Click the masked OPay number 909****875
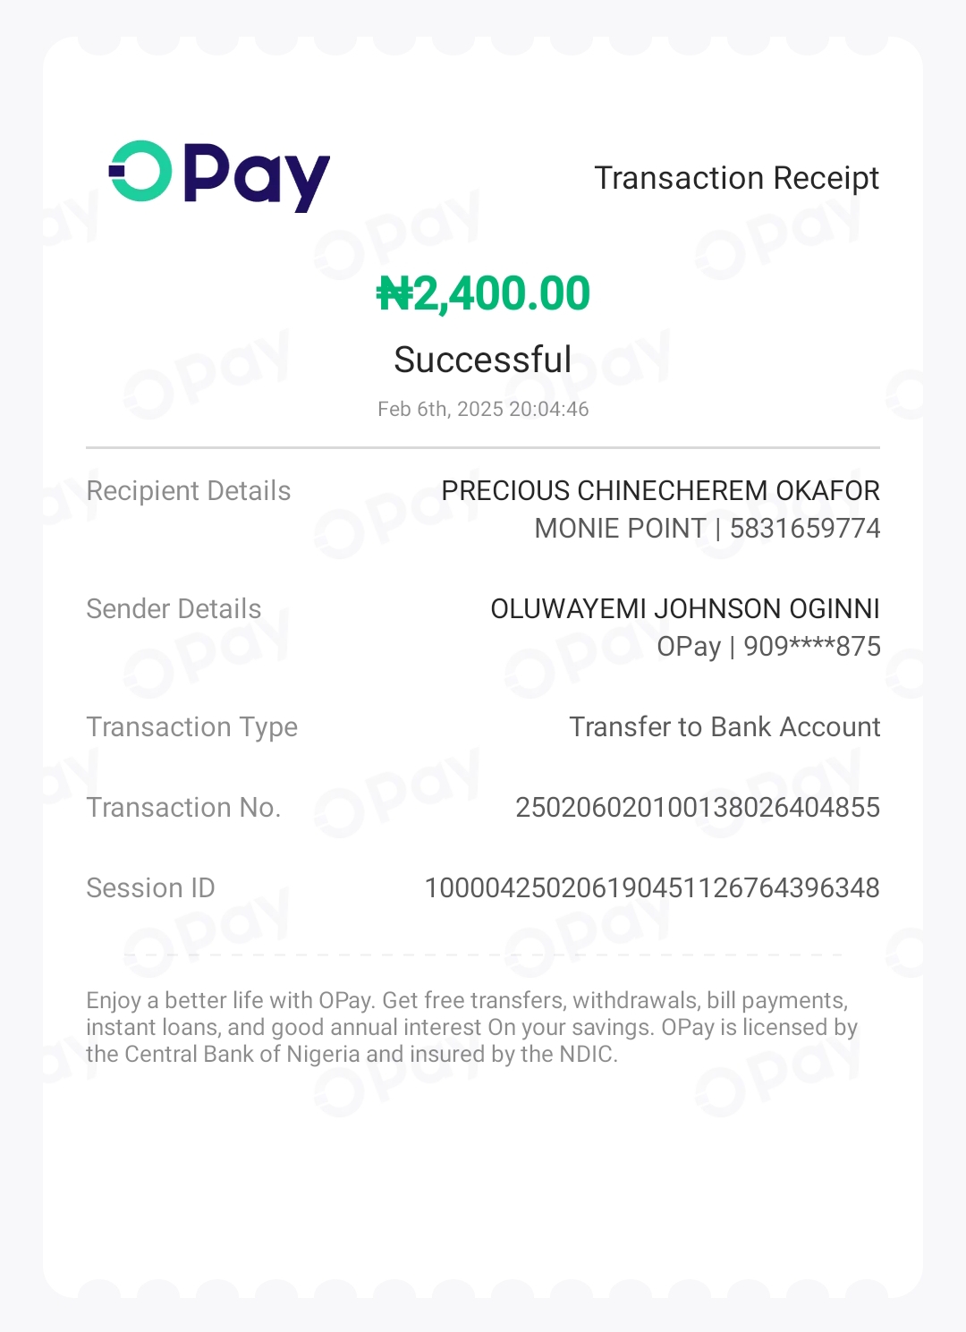The height and width of the screenshot is (1332, 966). tap(811, 646)
